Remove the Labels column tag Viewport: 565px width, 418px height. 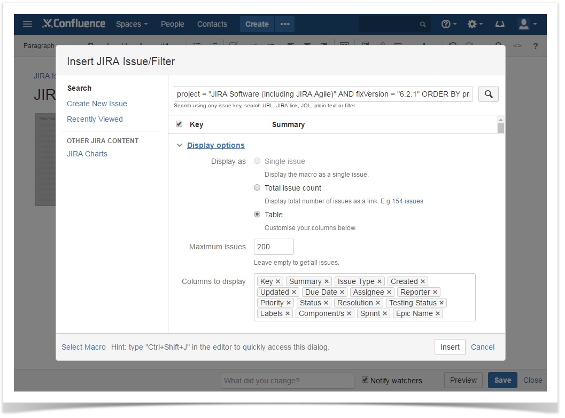(288, 314)
